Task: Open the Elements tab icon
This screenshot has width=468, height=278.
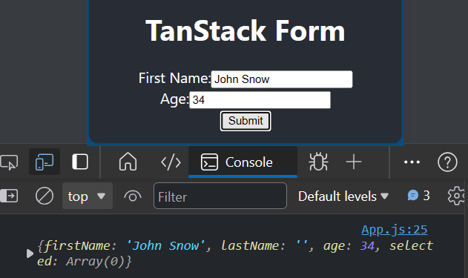Action: [x=171, y=162]
